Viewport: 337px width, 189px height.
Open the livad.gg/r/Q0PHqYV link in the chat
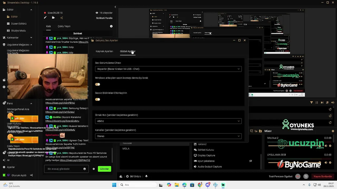(75, 160)
